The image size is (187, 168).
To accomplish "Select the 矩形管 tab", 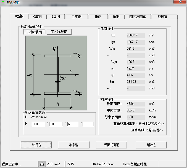I will (x=162, y=17).
